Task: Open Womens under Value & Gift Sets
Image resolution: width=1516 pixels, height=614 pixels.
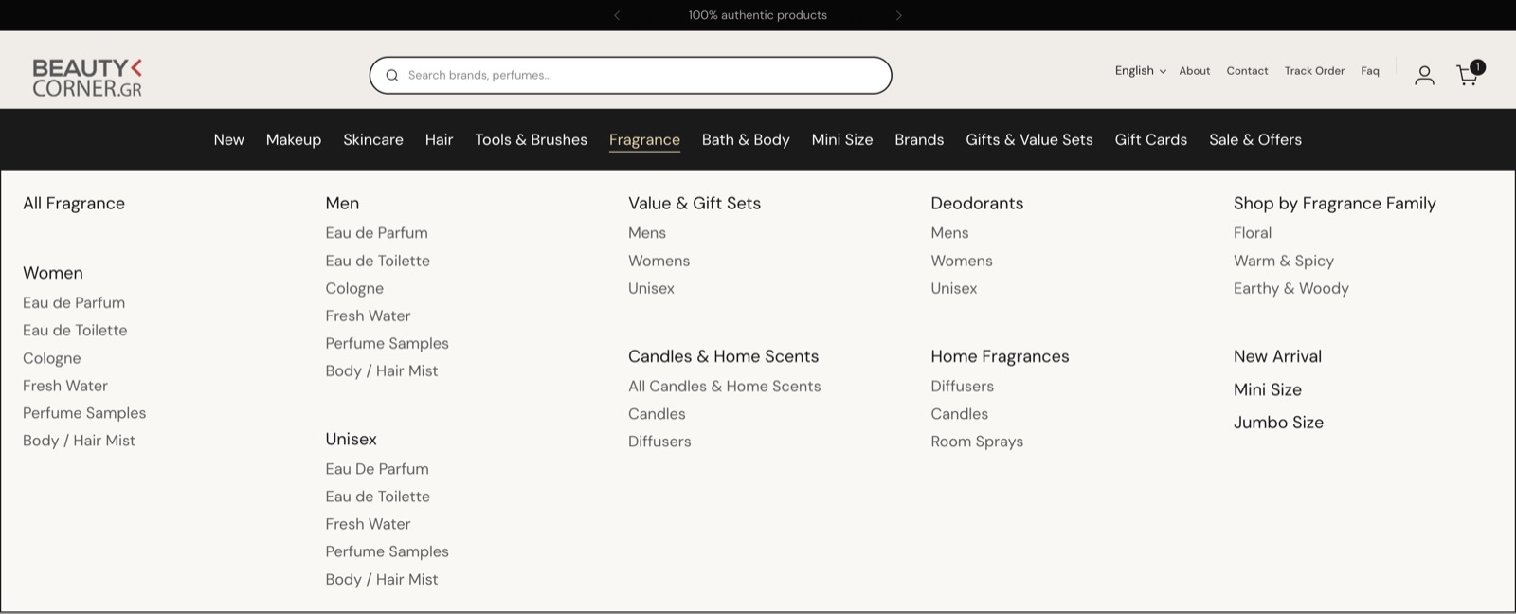Action: tap(659, 261)
